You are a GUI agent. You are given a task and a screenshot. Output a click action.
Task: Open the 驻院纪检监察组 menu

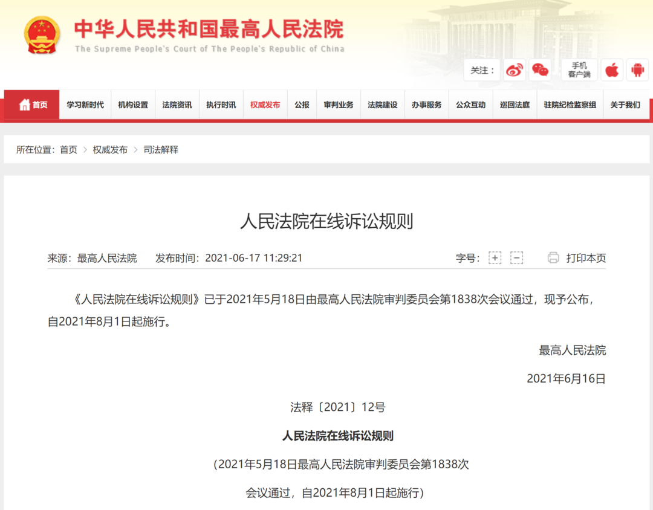(x=570, y=105)
